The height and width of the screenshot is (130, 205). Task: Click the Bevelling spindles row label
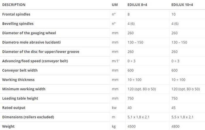[18, 24]
